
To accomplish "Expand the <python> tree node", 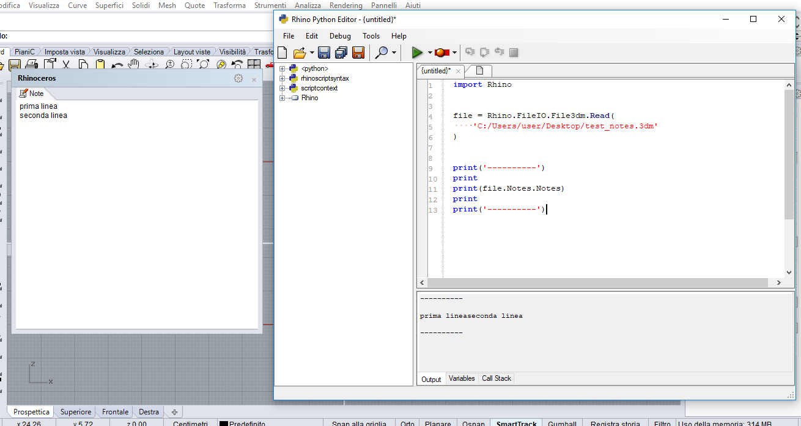I will coord(282,69).
